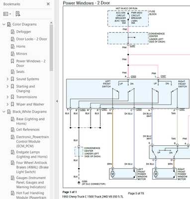Collapse the Black_White Diagrams group
Viewport: 190px width, 199px height.
(4, 112)
